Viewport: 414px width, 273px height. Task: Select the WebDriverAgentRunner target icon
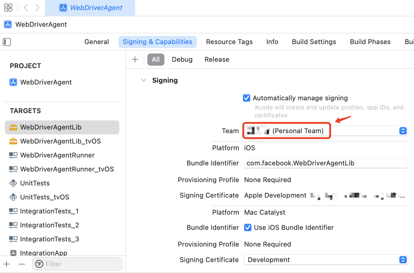[x=13, y=155]
